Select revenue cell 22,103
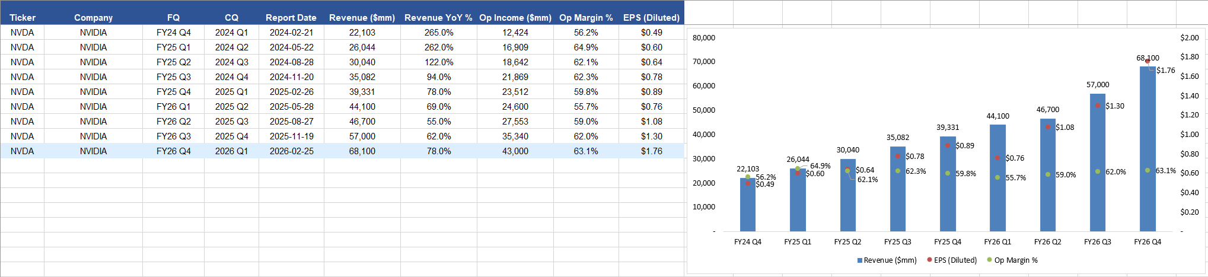This screenshot has height=277, width=1208. click(362, 33)
